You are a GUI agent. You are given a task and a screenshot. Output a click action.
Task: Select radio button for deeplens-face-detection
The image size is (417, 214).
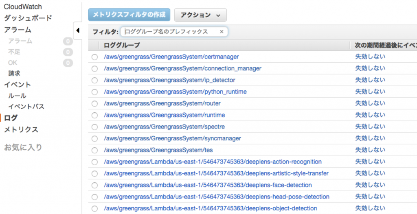click(94, 185)
